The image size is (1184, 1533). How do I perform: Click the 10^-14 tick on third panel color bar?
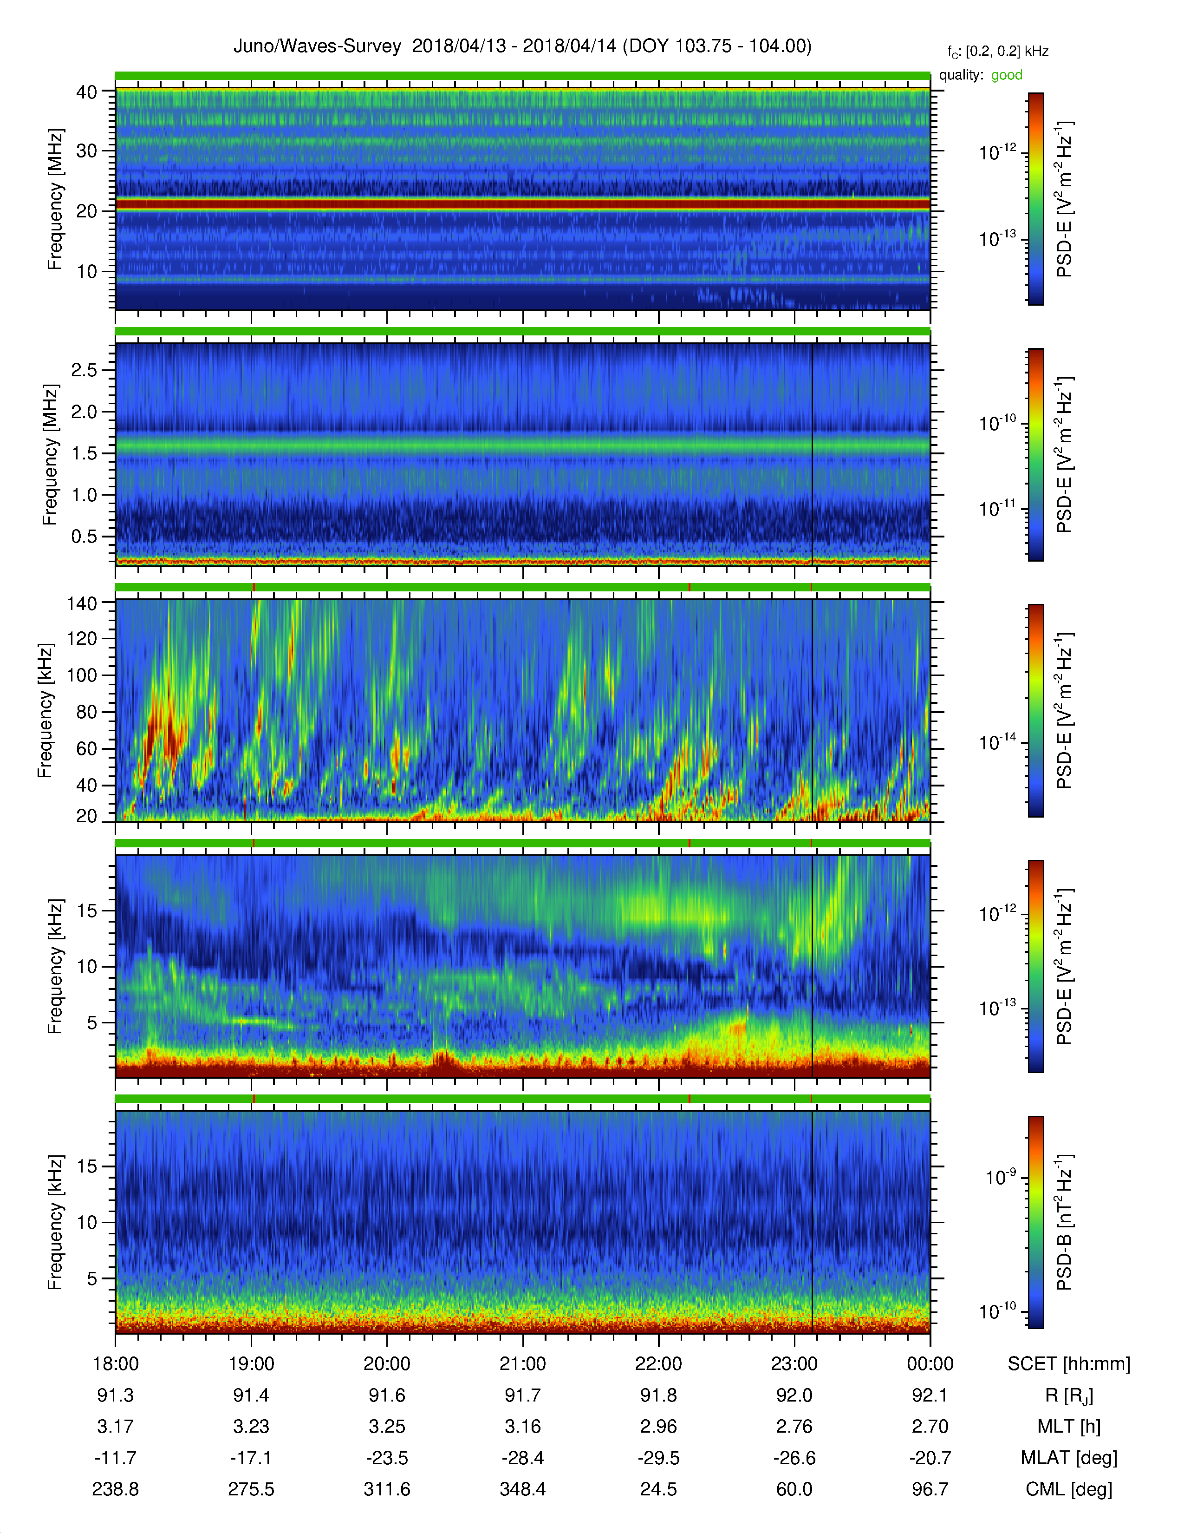coord(998,742)
